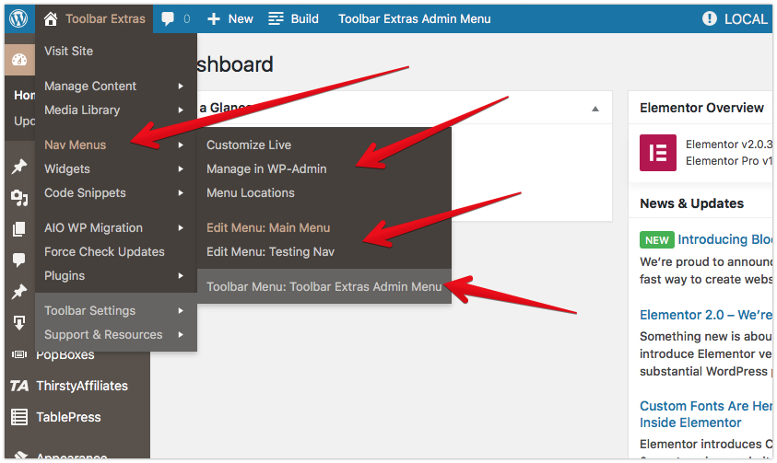Click Toolbar Extras Admin Menu in toolbar
Screen dimensions: 777x463
pyautogui.click(x=414, y=18)
